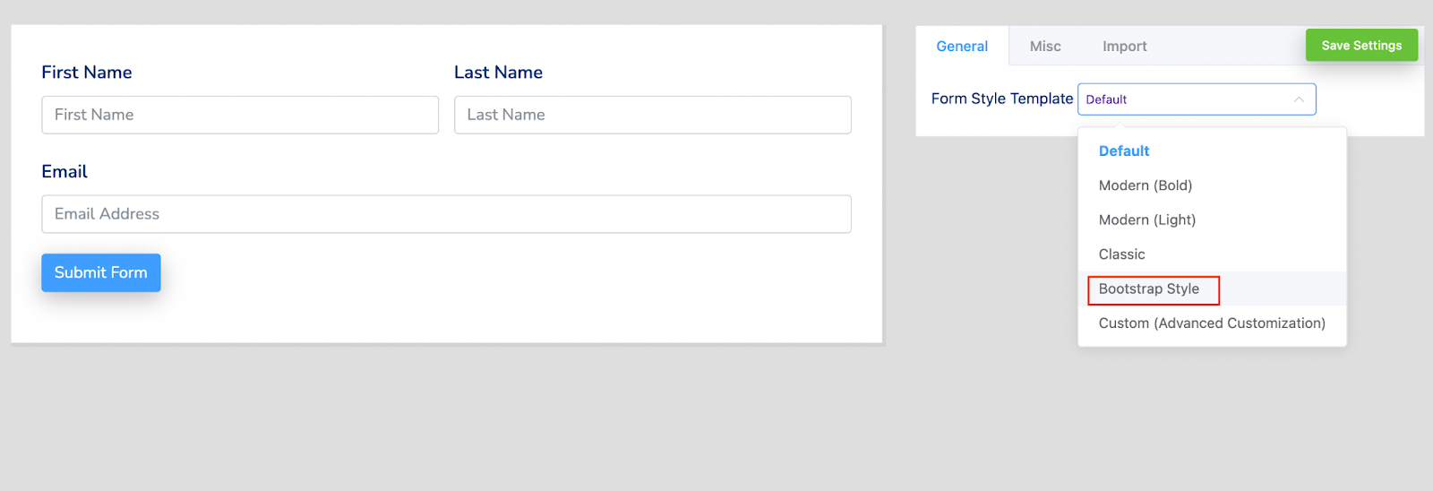
Task: Open the Misc tab
Action: [x=1045, y=47]
